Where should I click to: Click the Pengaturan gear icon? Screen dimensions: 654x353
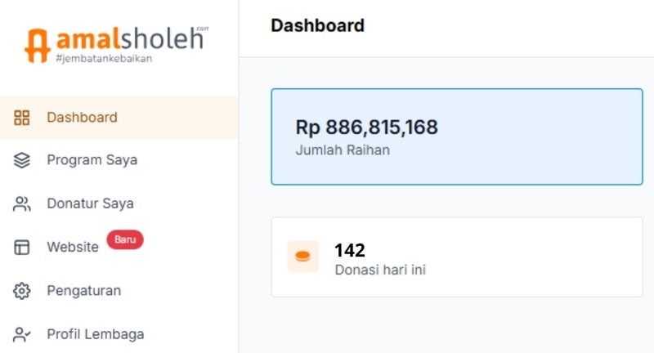[x=22, y=290]
